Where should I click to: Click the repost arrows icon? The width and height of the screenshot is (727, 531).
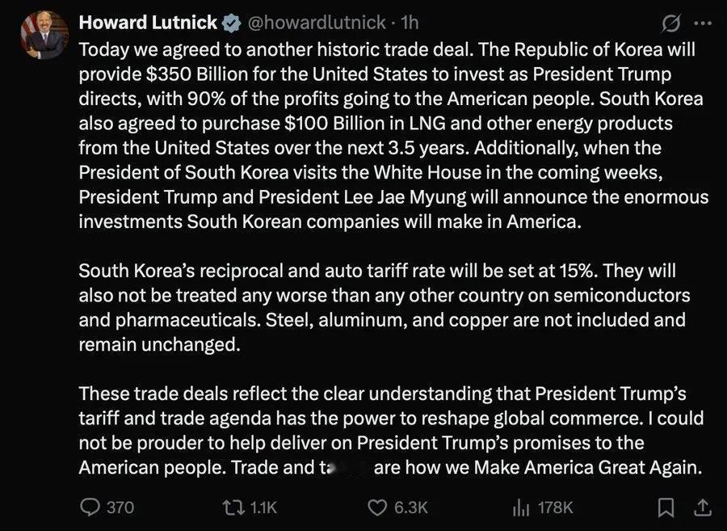coord(233,508)
